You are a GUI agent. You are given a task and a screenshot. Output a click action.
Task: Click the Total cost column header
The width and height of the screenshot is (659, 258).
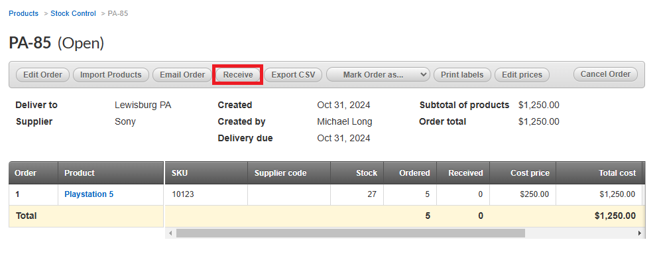coord(599,172)
